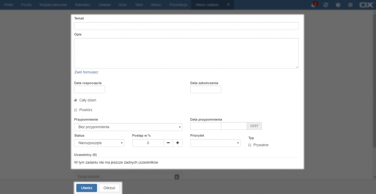Close the Utwórz zadanie tab with X
Screen dimensions: 376x194
(x=228, y=5)
